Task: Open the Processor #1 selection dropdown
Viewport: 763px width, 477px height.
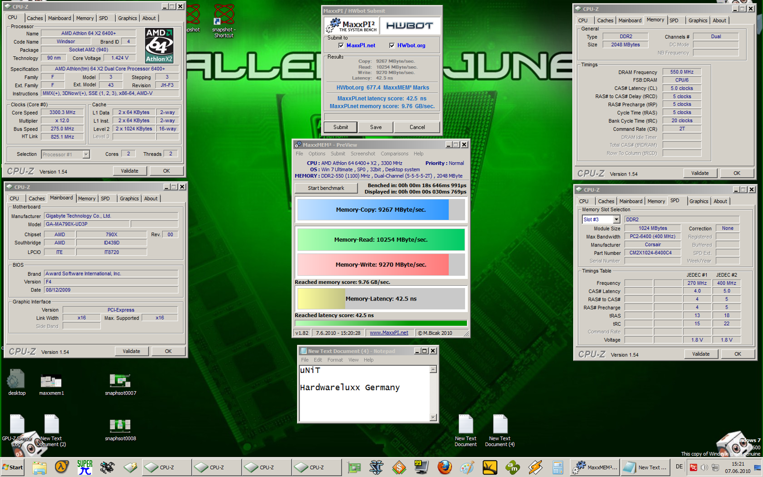Action: pos(86,154)
